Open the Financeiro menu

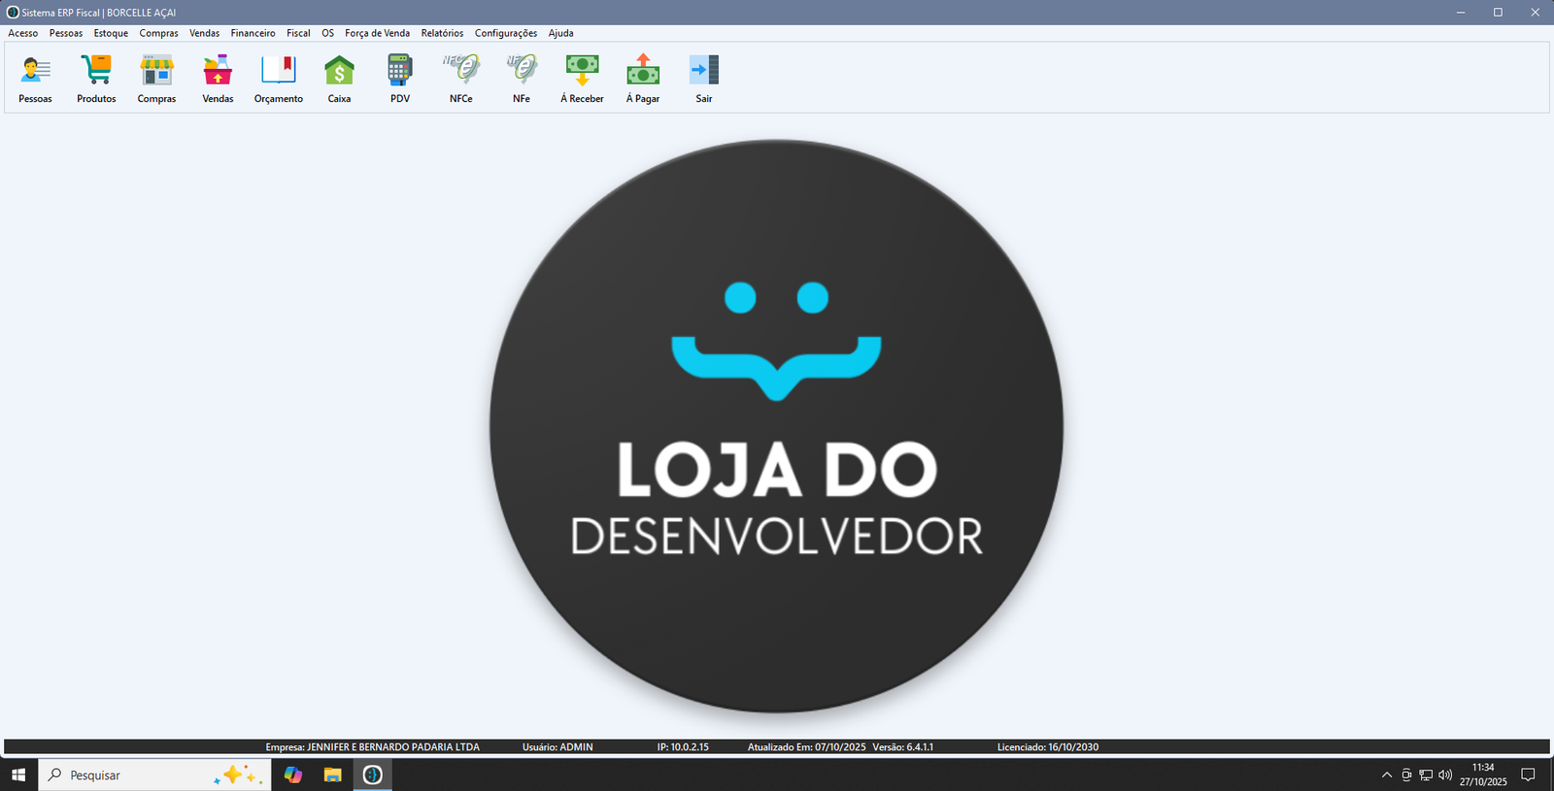(x=253, y=33)
